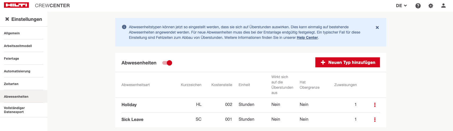Open the settings gear icon
Screen dimensions: 453x131
(x=431, y=6)
